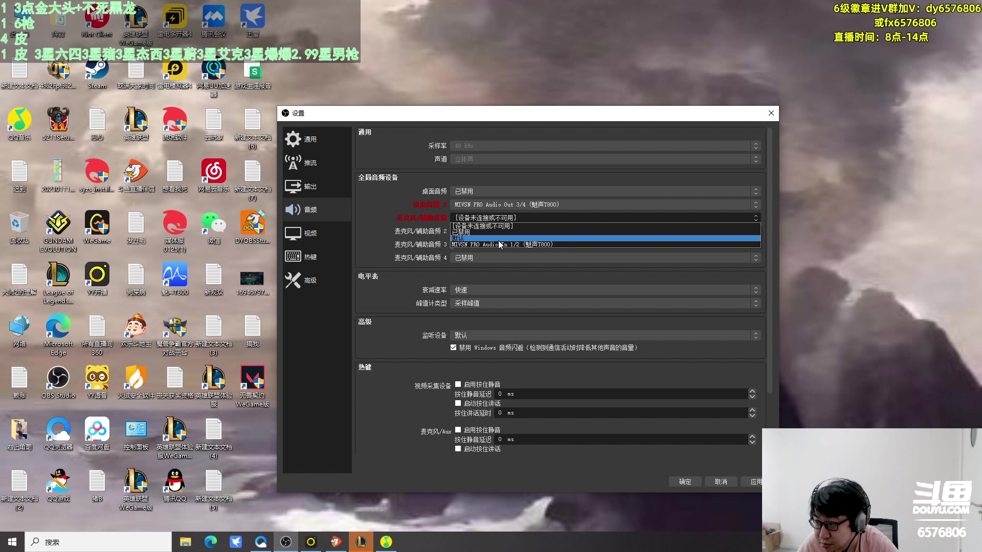Click the Windows Start button

tap(12, 542)
